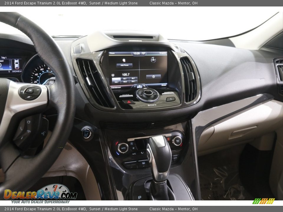
Task: Select the fan speed icon on climate panel
Action: click(x=131, y=143)
